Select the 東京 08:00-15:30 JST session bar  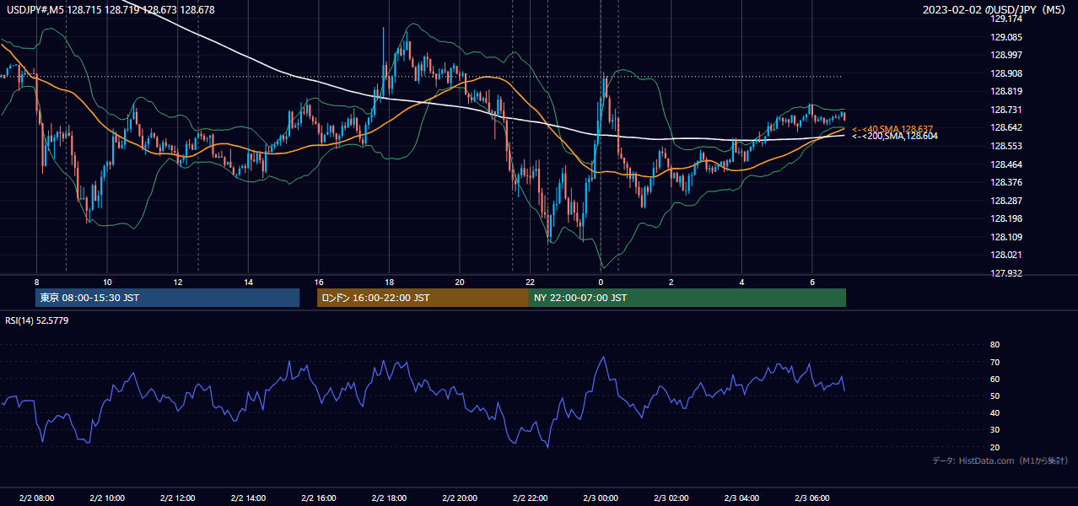(168, 298)
